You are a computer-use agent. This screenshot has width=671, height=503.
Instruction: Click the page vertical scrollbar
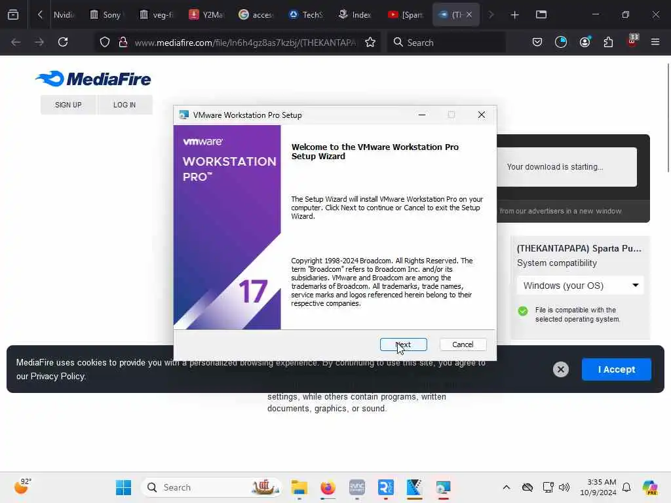[668, 118]
